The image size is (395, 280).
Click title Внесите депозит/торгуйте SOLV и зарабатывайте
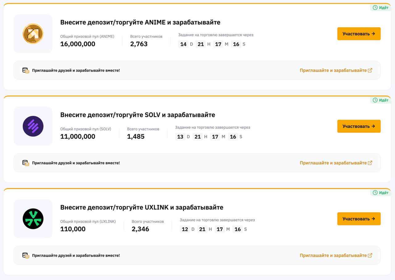pyautogui.click(x=138, y=115)
